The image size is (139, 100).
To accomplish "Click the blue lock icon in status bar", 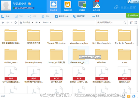I will tap(134, 96).
